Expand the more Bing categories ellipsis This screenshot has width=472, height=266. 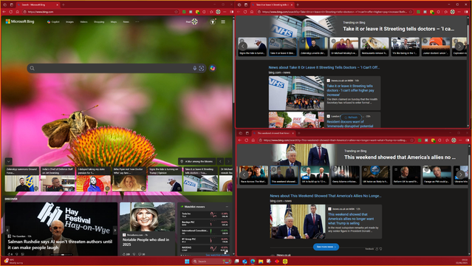click(137, 21)
